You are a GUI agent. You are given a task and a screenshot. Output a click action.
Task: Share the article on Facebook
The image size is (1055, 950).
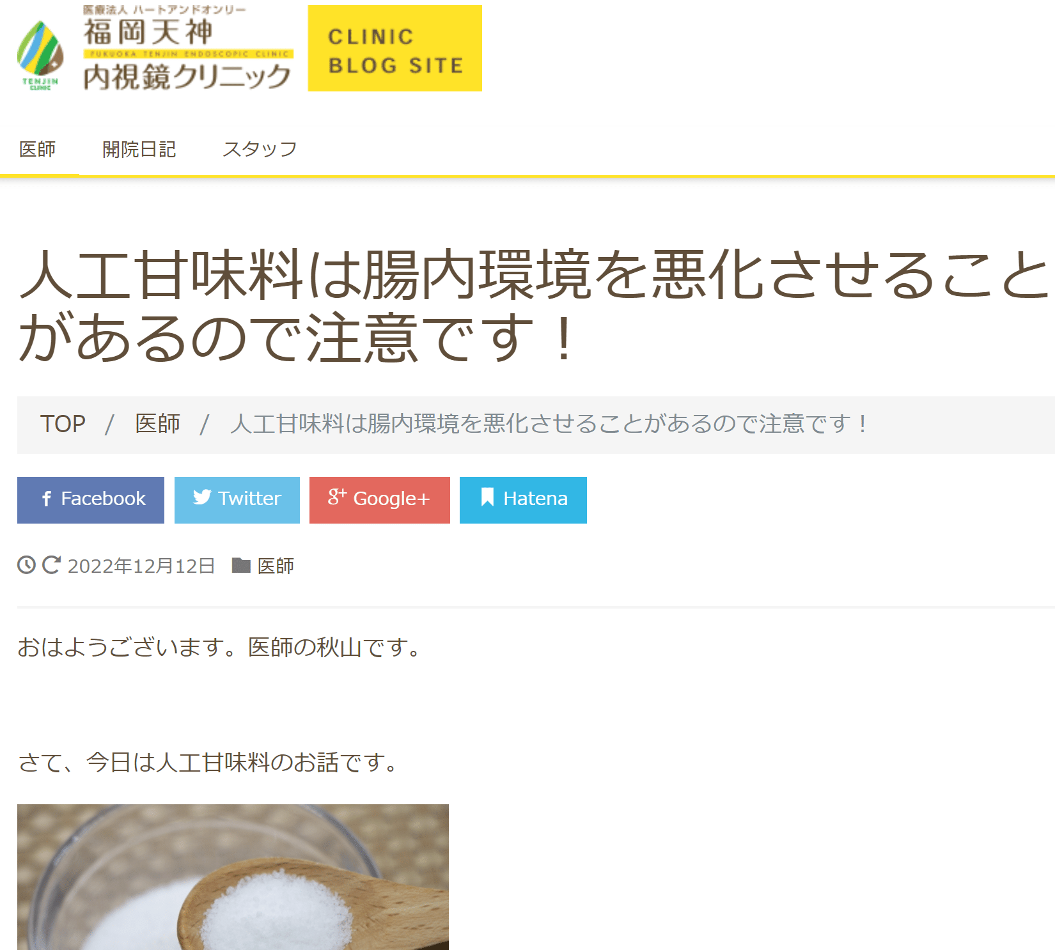click(x=91, y=500)
